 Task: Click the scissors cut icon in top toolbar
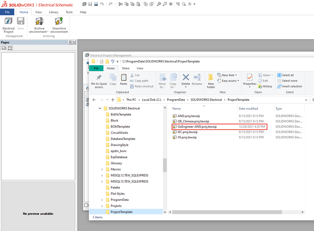click(x=121, y=4)
